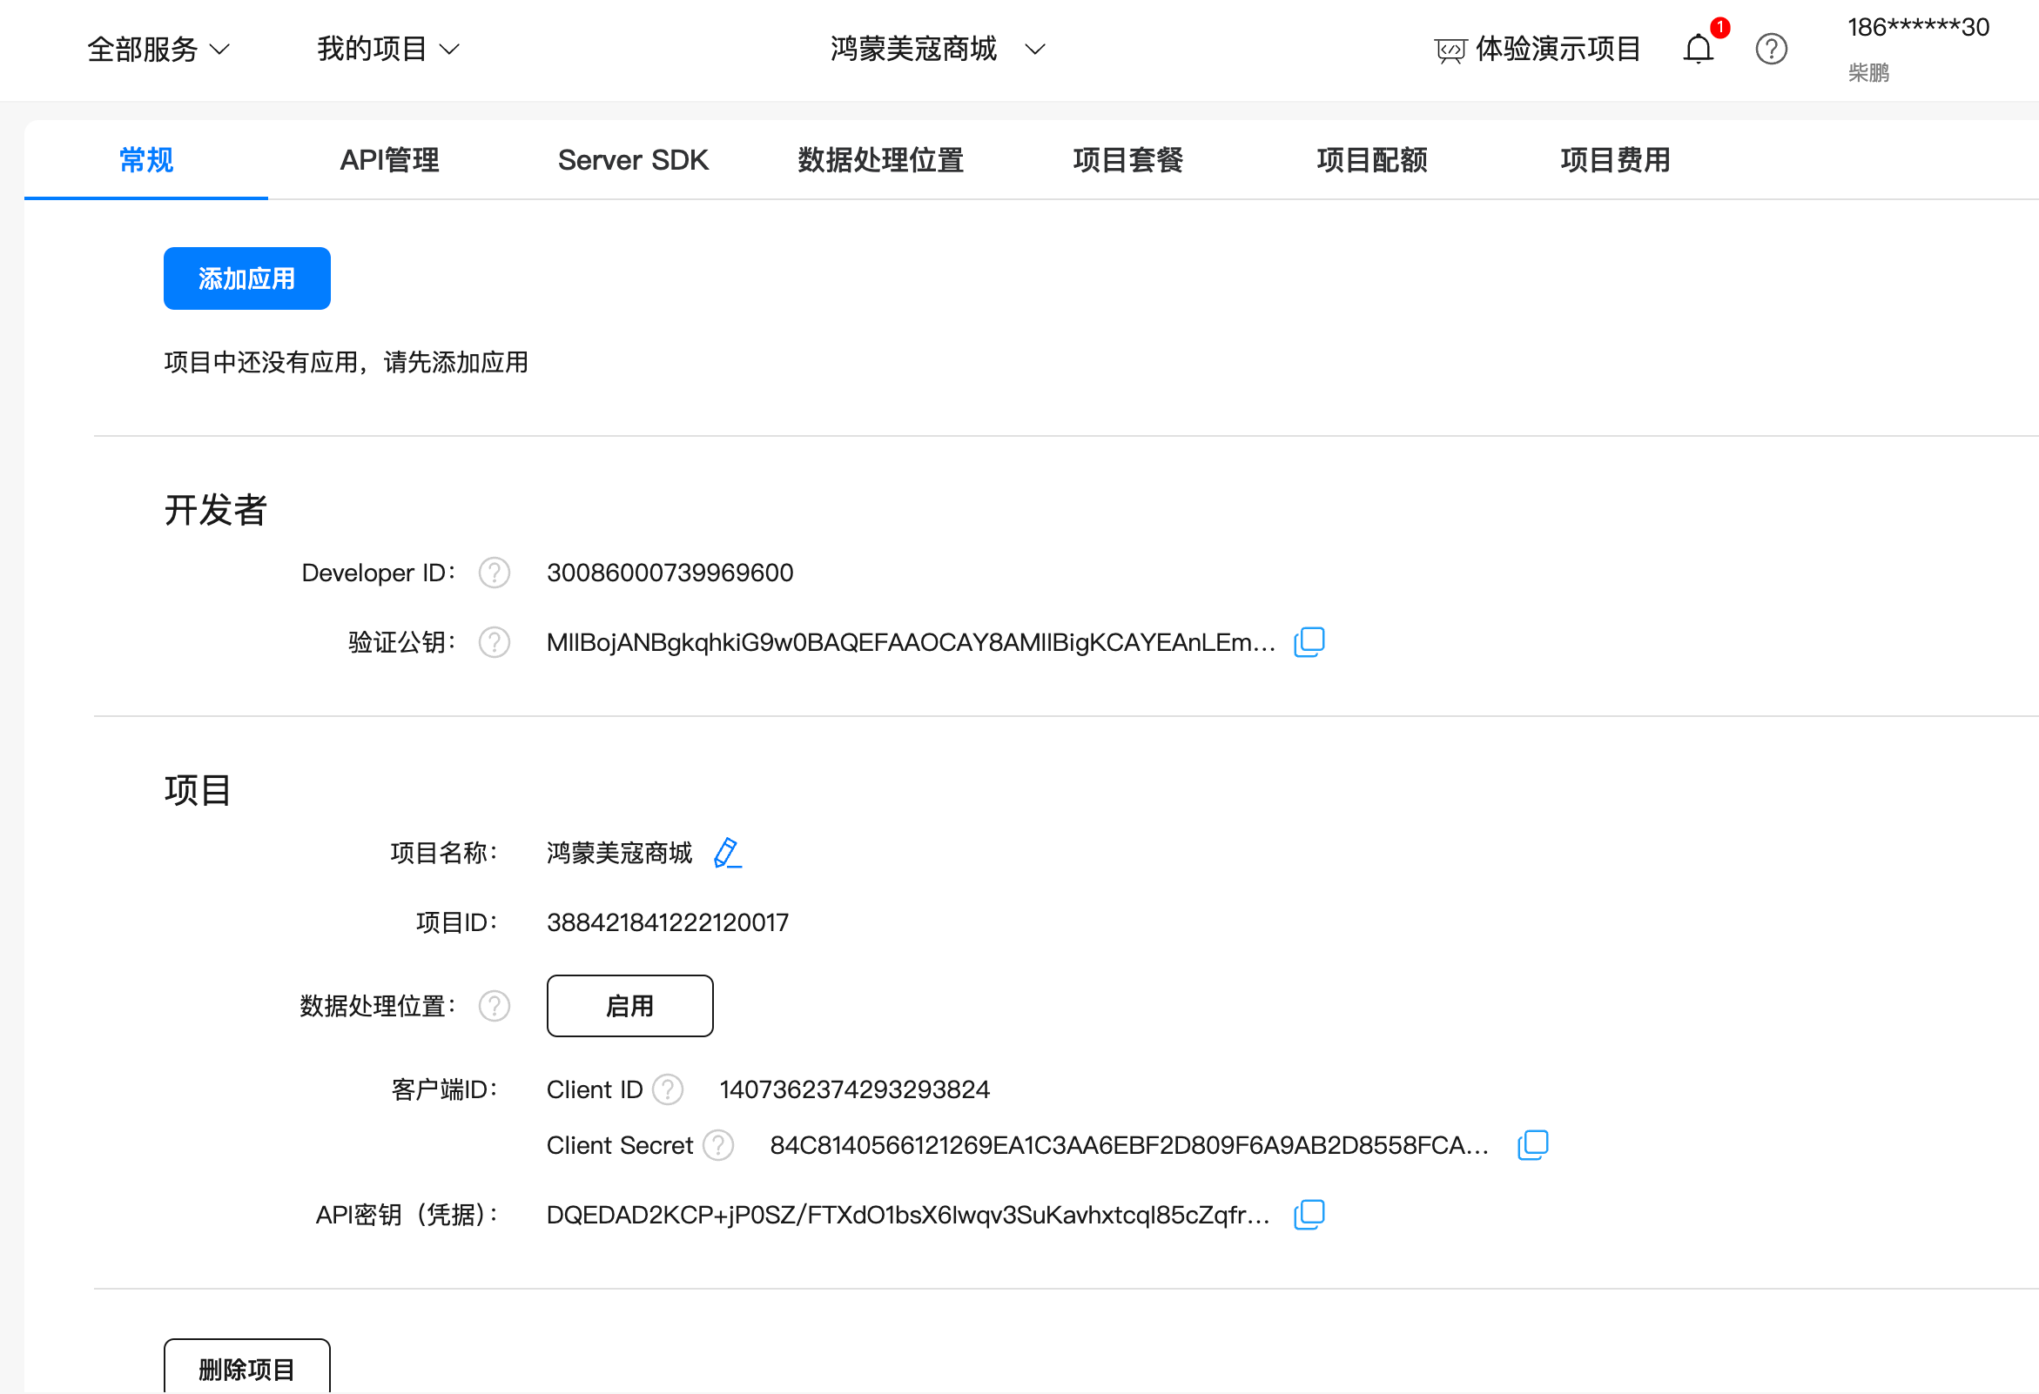Switch to the API管理 tab
This screenshot has height=1394, width=2039.
point(389,160)
